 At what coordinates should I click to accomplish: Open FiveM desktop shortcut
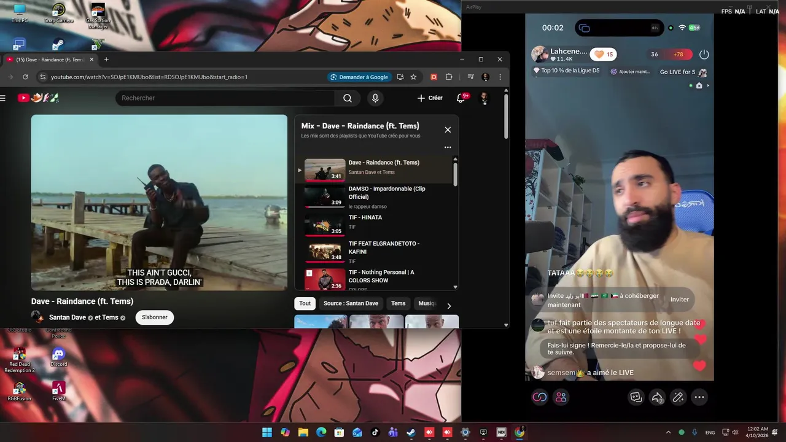(59, 390)
